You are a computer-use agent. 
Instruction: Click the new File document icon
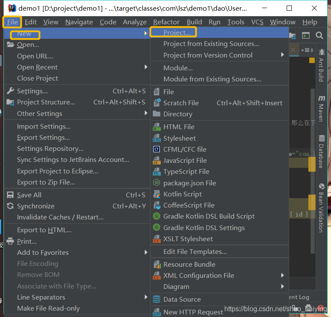pos(157,92)
